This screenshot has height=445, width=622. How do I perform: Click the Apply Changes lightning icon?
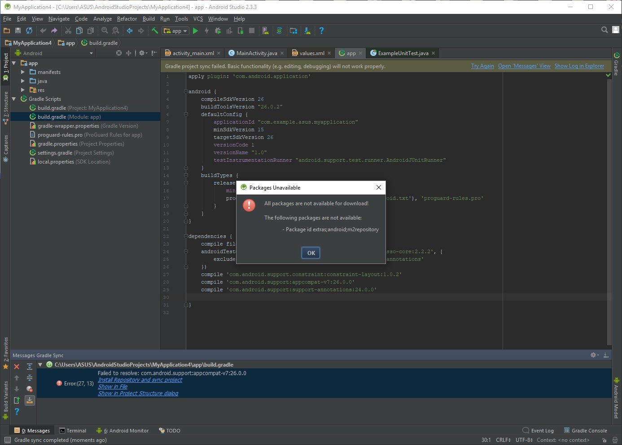[x=206, y=30]
